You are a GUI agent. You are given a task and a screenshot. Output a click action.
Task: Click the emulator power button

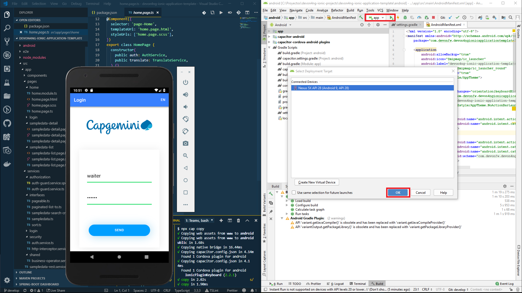(186, 82)
